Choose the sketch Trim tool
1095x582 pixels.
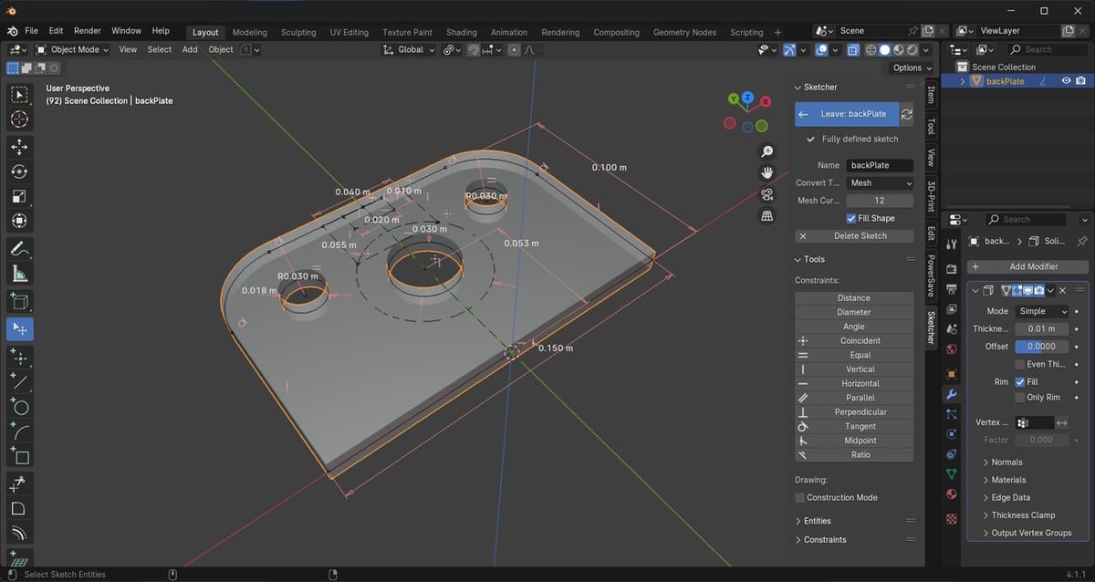click(20, 483)
